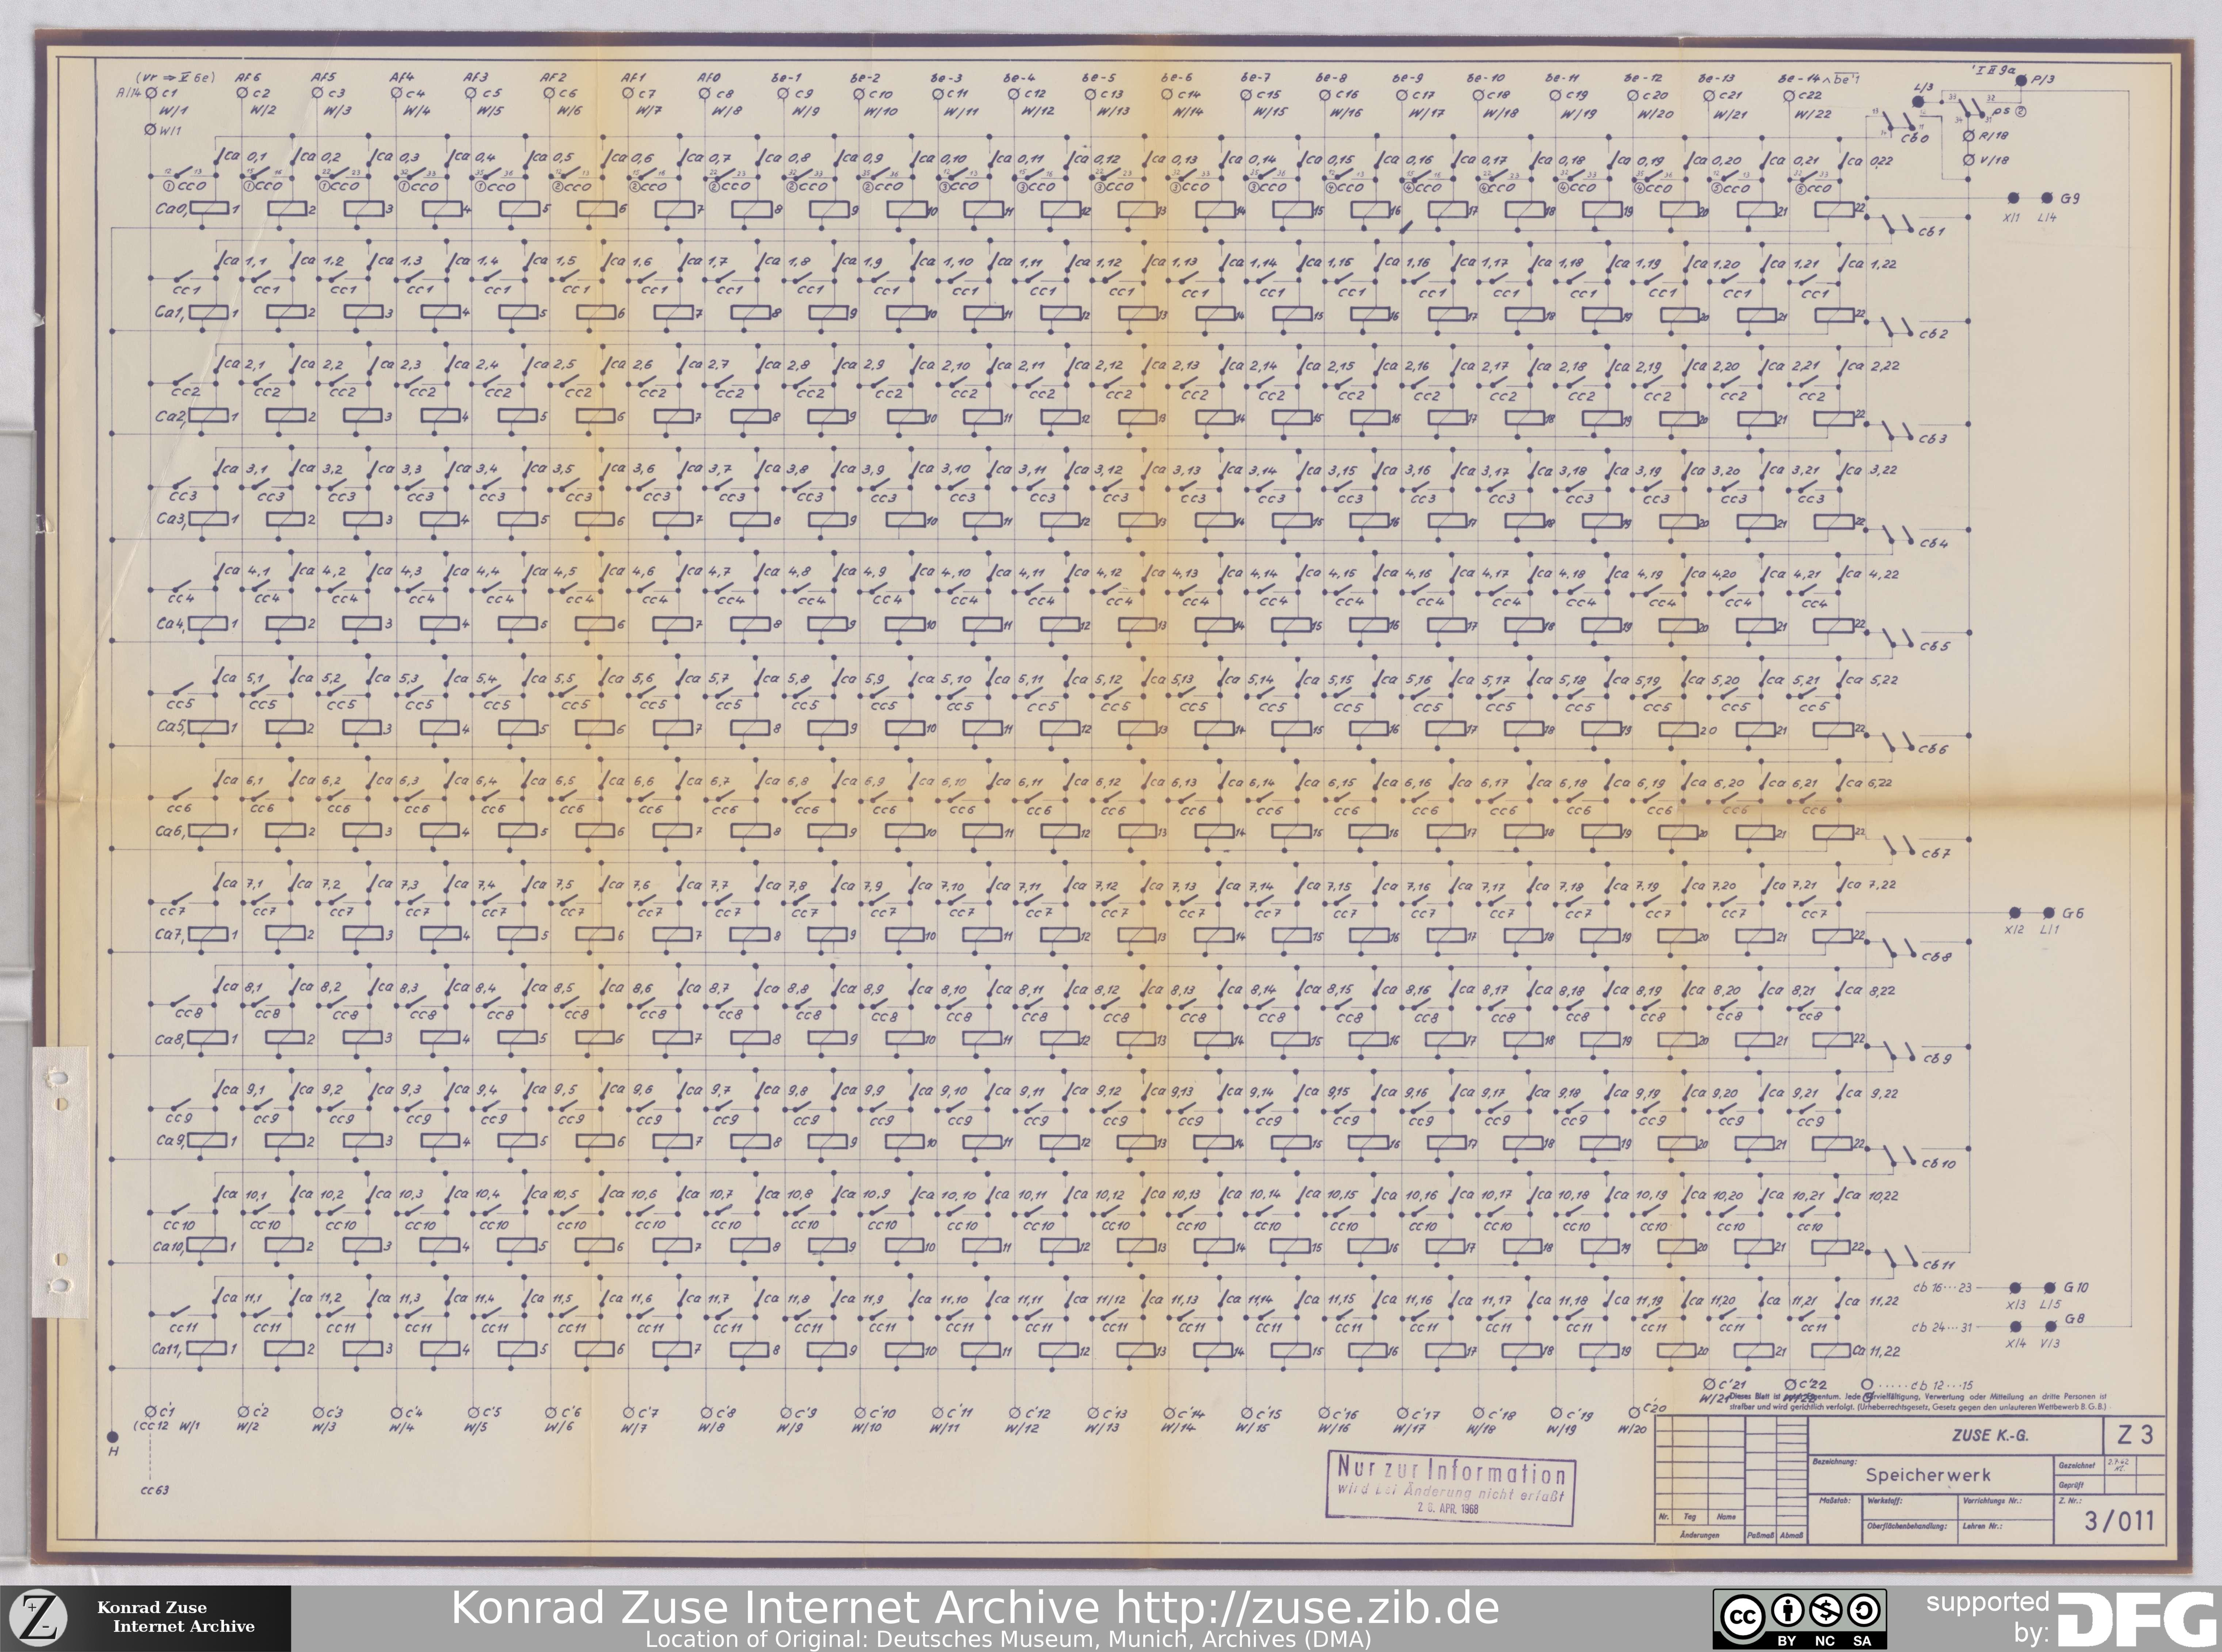
Task: Click the 'cb11' contact label
Action: (x=1938, y=1265)
